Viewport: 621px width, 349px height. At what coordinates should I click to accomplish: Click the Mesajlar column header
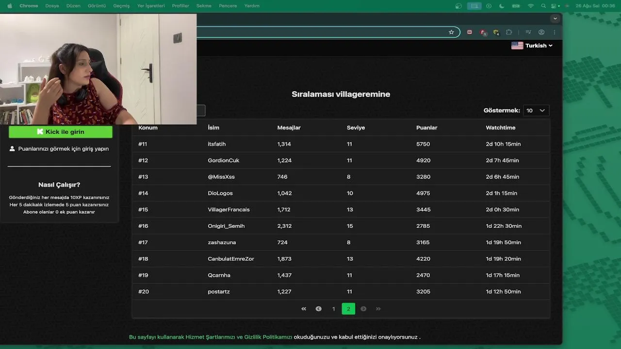[289, 127]
